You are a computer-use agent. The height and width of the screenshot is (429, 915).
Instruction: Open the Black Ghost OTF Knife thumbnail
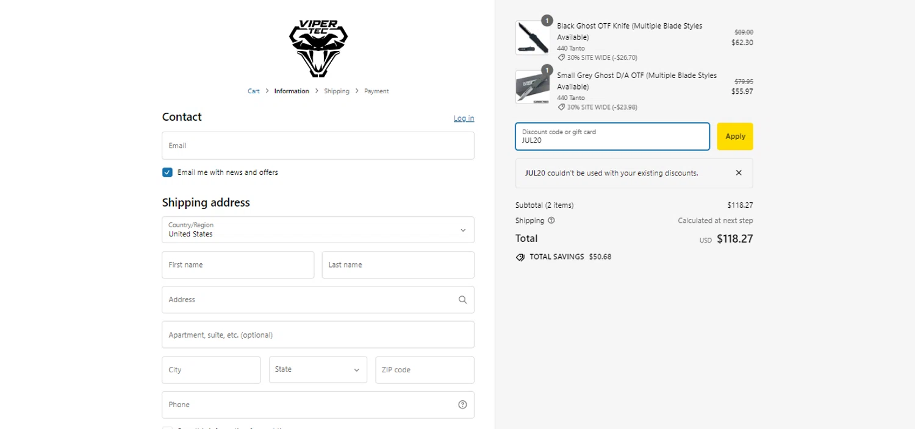[x=532, y=38]
